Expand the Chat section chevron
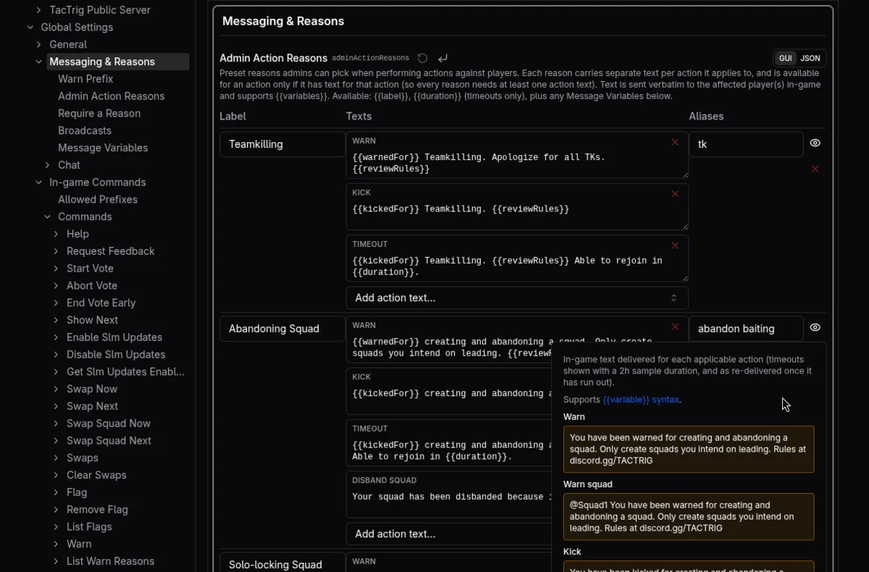 pos(47,165)
